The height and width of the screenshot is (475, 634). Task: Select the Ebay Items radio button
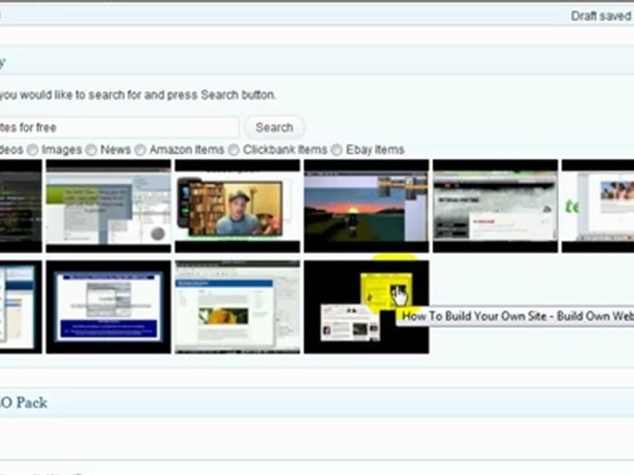(336, 150)
